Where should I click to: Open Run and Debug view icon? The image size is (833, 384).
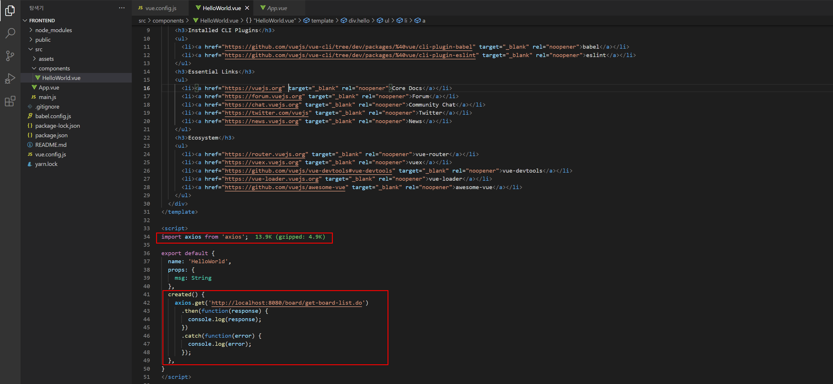pos(10,78)
